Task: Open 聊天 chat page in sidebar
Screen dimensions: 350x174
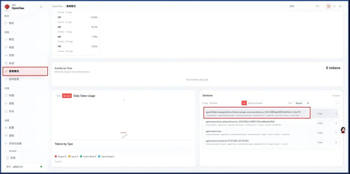Action: pos(11,23)
